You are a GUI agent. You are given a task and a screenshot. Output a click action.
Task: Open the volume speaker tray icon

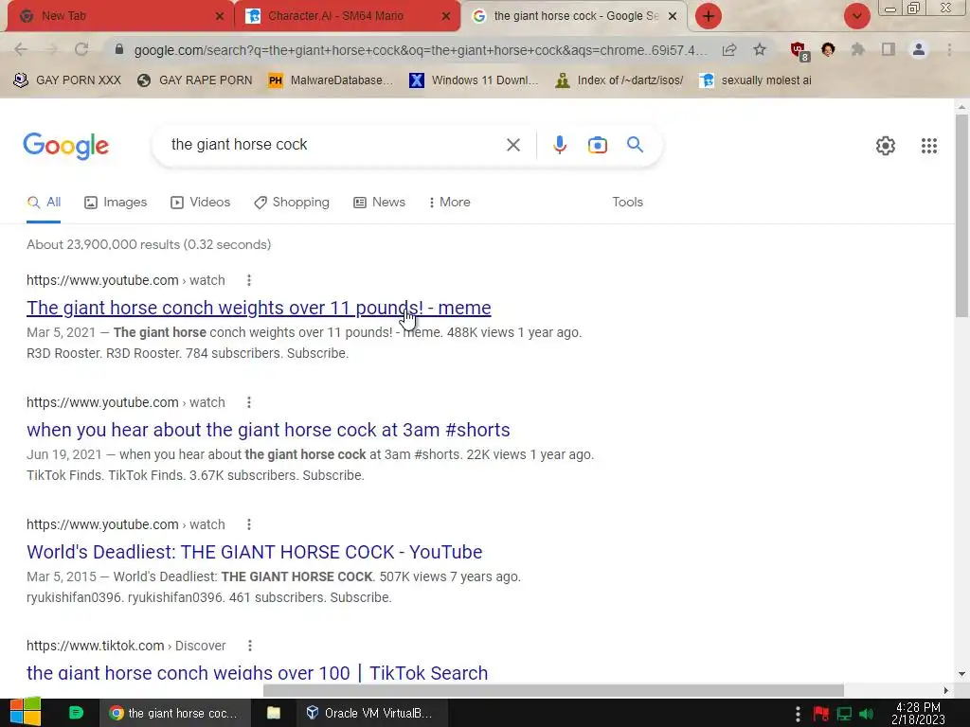click(866, 714)
